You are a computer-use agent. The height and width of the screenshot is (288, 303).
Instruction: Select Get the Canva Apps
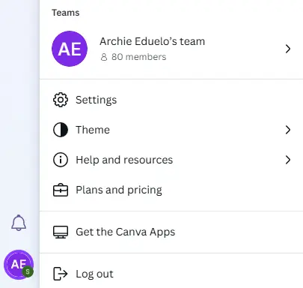click(x=171, y=232)
